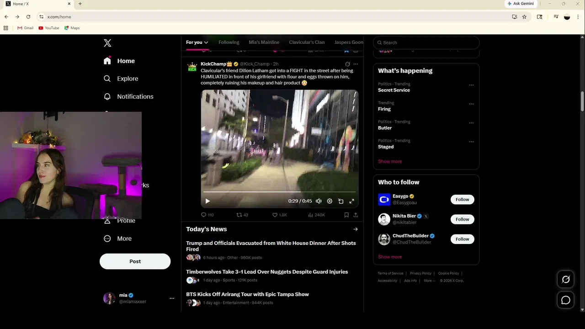Share the KickChamp post
This screenshot has height=329, width=585.
(x=356, y=215)
